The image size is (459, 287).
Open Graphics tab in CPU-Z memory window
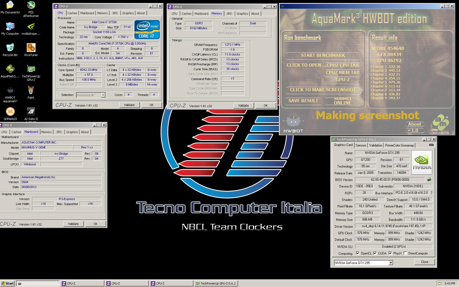point(242,14)
